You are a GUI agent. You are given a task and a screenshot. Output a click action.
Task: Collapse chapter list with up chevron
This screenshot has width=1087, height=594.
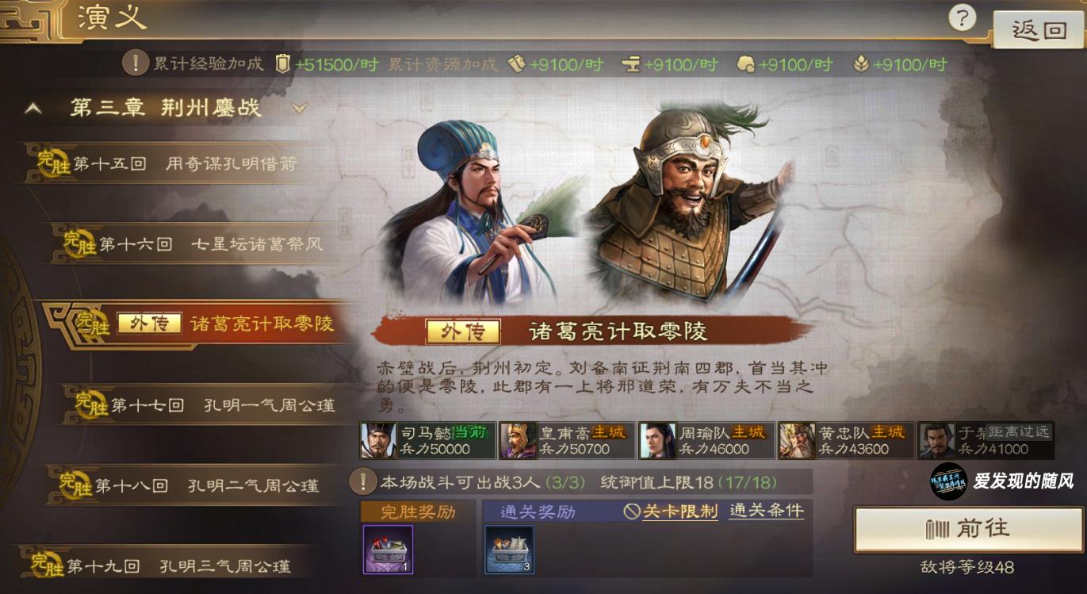pyautogui.click(x=33, y=108)
